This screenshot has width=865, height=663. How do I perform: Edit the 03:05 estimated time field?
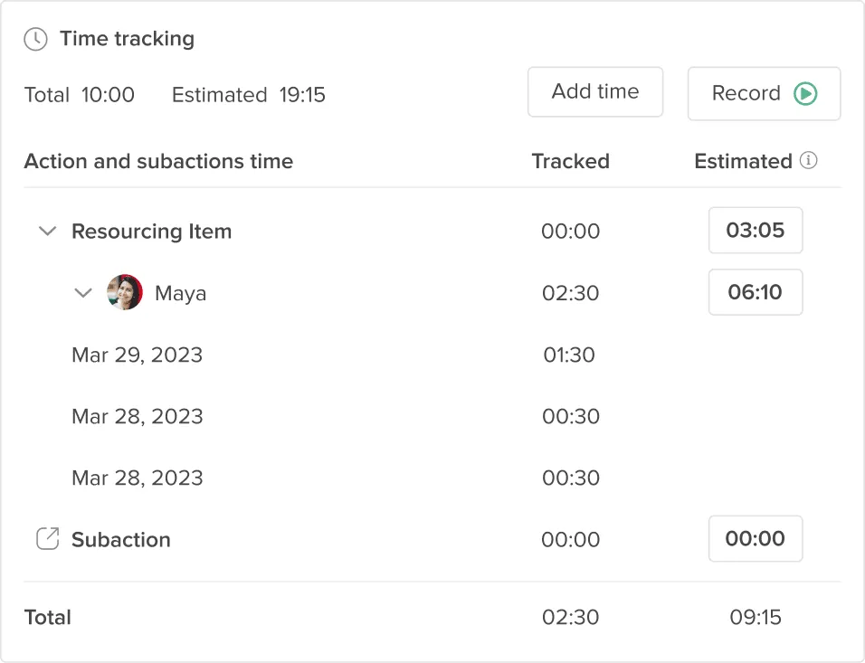(x=756, y=230)
